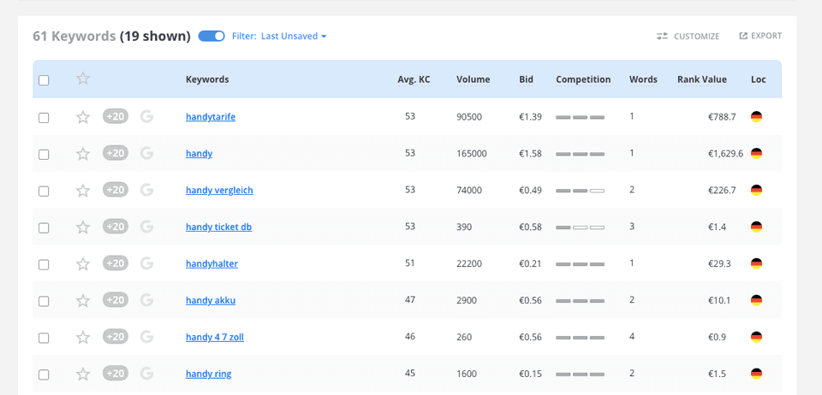Sort by Volume column header
This screenshot has width=822, height=395.
pos(473,80)
